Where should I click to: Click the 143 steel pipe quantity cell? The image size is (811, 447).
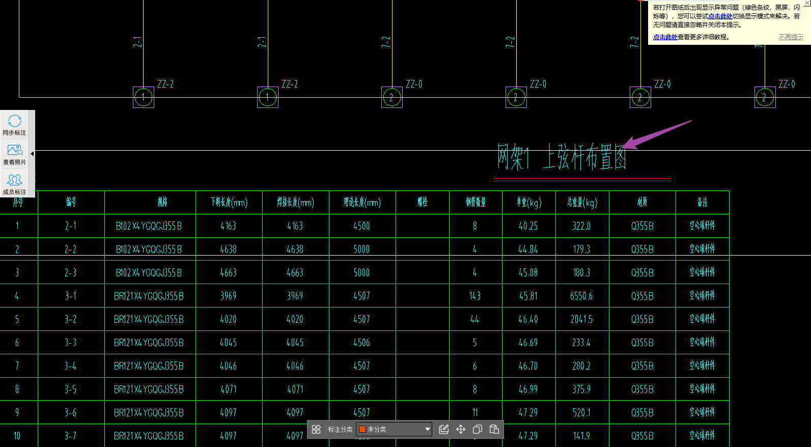pyautogui.click(x=475, y=296)
